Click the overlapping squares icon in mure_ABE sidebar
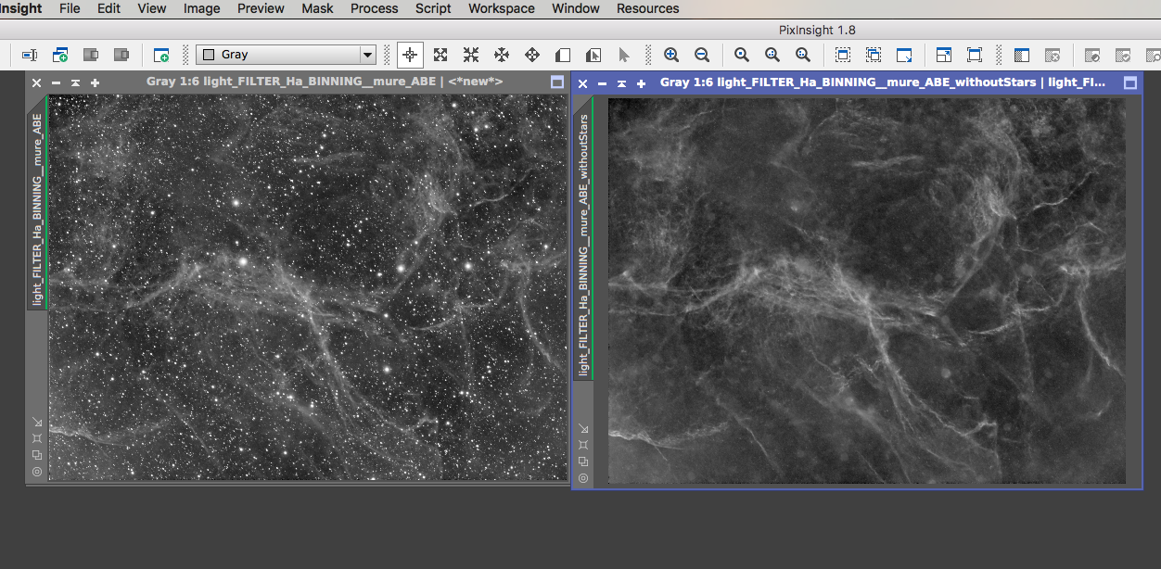1161x569 pixels. pyautogui.click(x=37, y=455)
